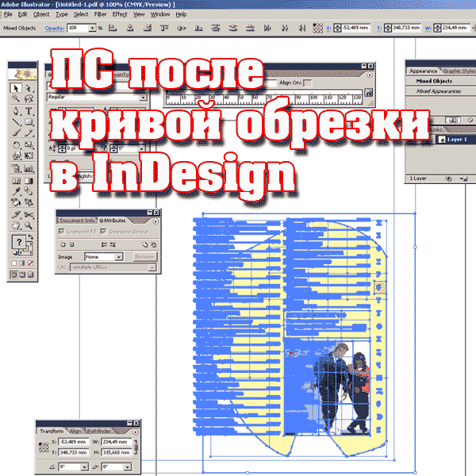The image size is (476, 476).
Task: Open the URL dropdown in Attributes
Action: pyautogui.click(x=152, y=267)
